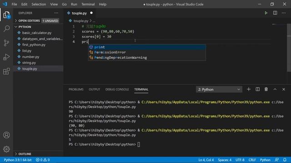
Task: Open the Run and Debug view
Action: click(6, 57)
